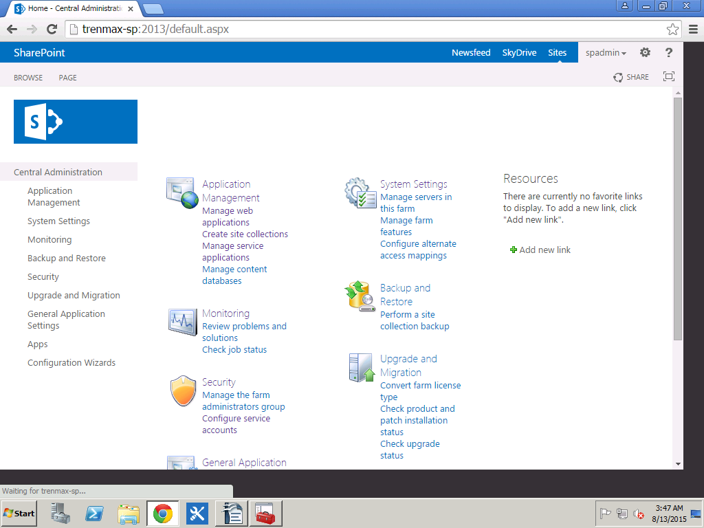Click the wrench tools icon in taskbar
This screenshot has width=704, height=528.
[197, 513]
